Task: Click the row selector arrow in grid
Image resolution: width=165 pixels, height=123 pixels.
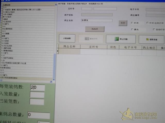Action: click(x=58, y=51)
